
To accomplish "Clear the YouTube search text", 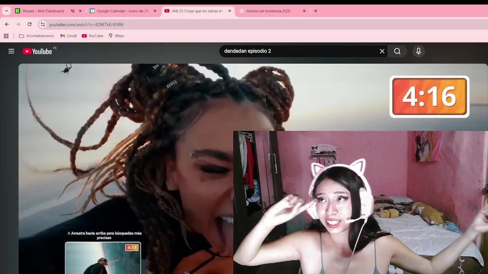I will click(x=382, y=51).
